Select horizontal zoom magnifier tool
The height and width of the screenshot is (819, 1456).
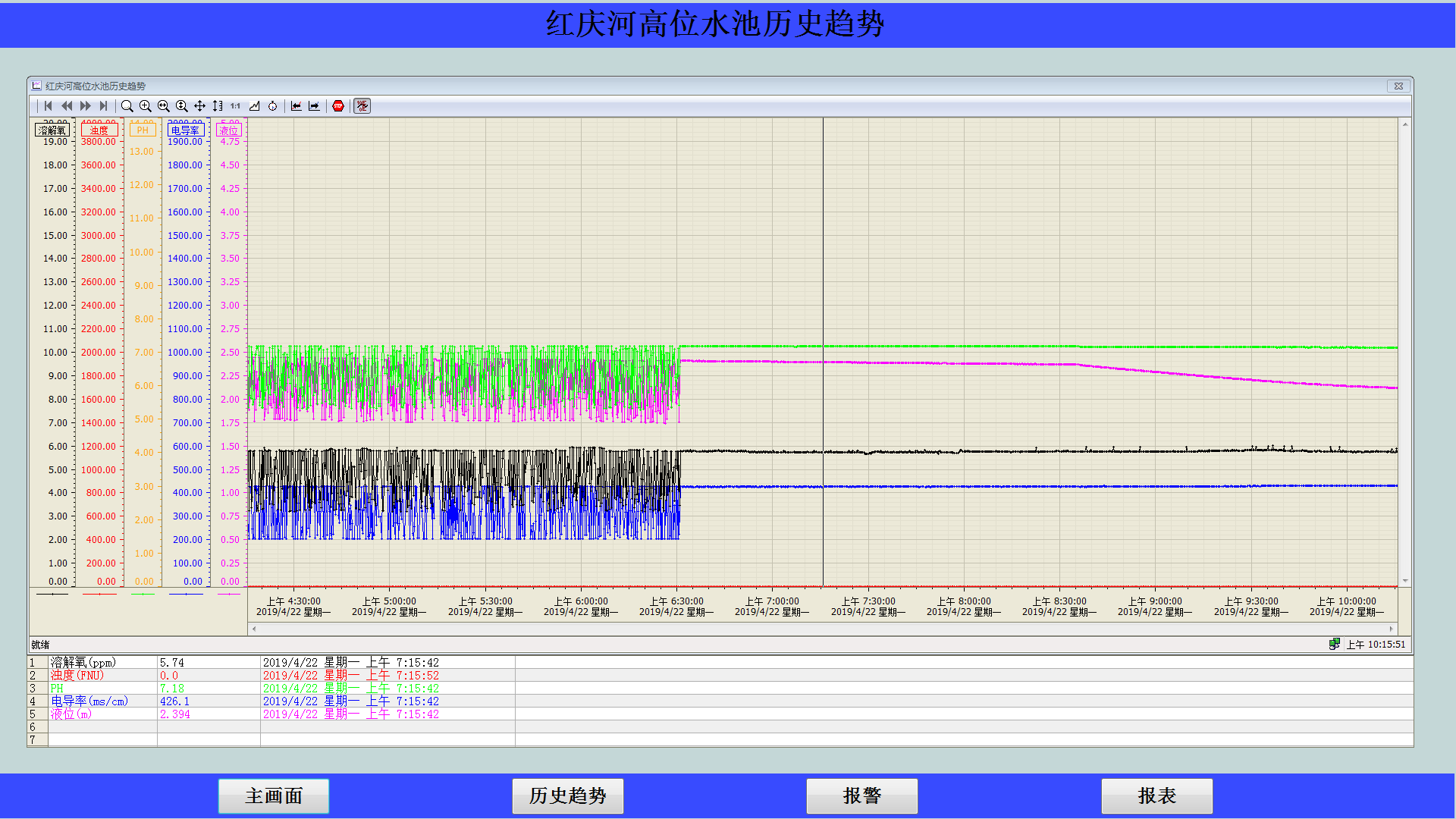pyautogui.click(x=164, y=106)
